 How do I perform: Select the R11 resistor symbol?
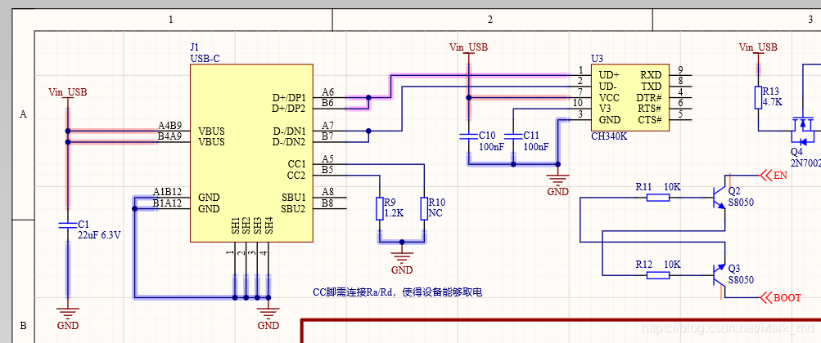(657, 198)
